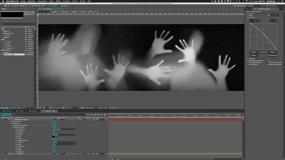Click the Automatisch curves button
This screenshot has width=285, height=160.
point(263,52)
